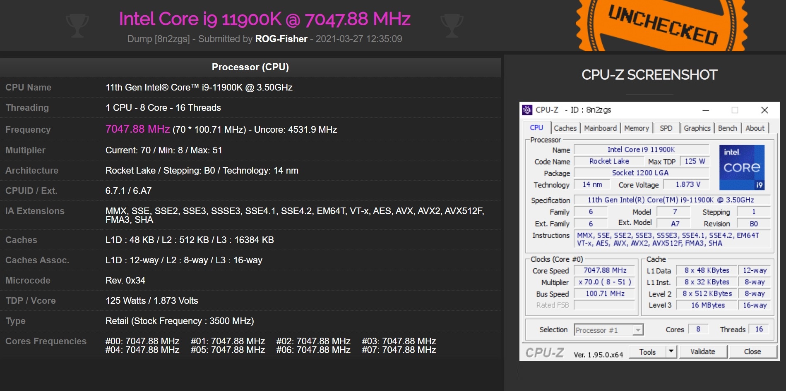Click core #07 frequency 7047.88 MHz
786x391 pixels.
(399, 350)
